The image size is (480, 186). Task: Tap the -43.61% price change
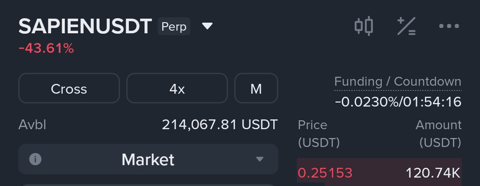(x=46, y=48)
